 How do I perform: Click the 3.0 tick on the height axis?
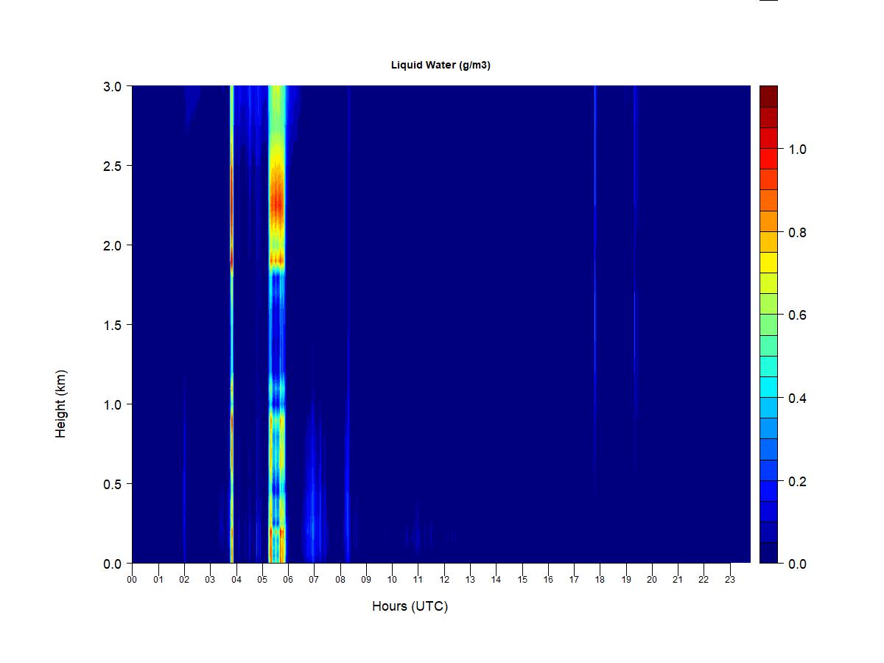click(x=113, y=86)
